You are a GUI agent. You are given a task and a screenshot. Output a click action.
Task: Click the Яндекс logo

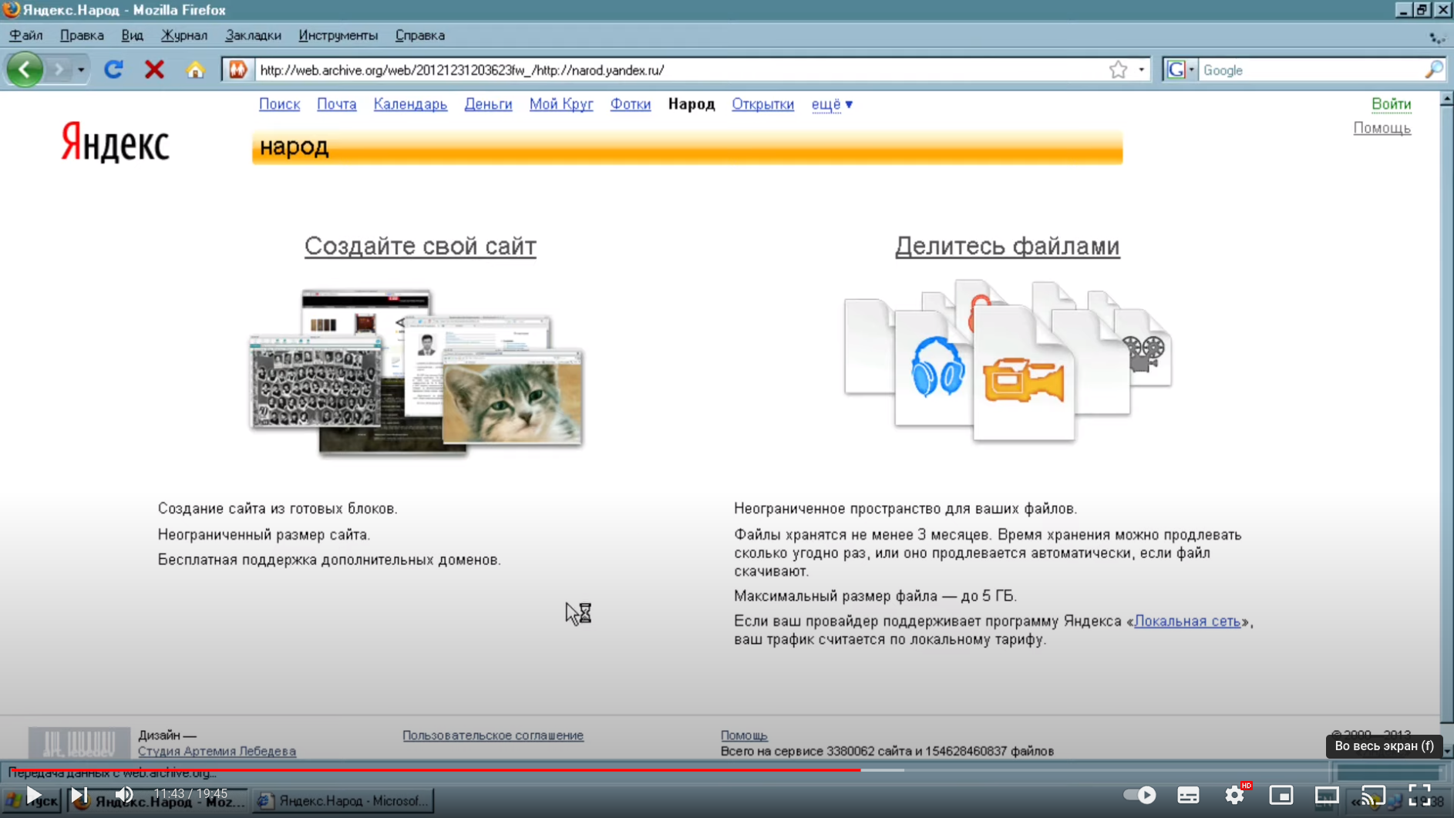coord(115,143)
